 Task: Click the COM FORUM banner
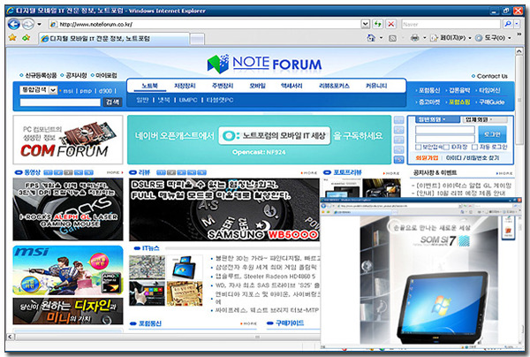[x=68, y=140]
